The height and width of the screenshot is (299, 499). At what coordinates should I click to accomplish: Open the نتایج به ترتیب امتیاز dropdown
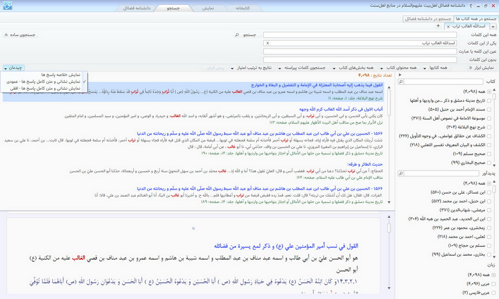coord(251,68)
